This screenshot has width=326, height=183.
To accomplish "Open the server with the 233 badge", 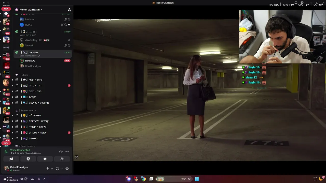I will pyautogui.click(x=6, y=91).
